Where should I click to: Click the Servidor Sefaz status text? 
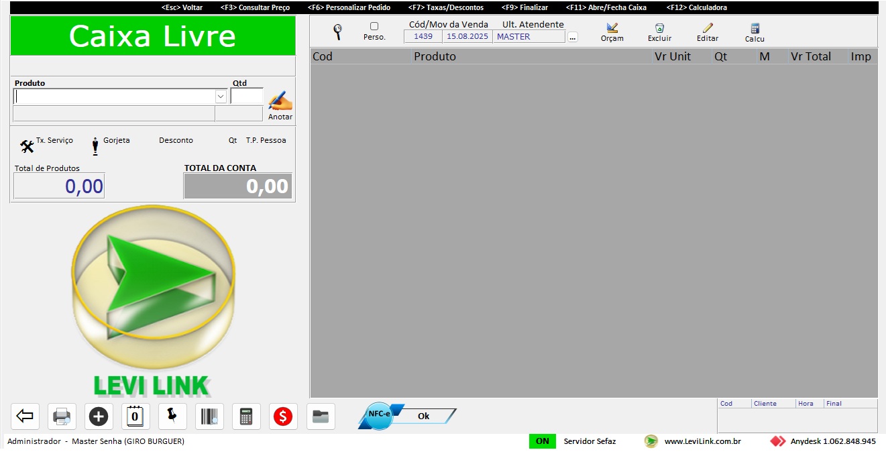pyautogui.click(x=590, y=441)
